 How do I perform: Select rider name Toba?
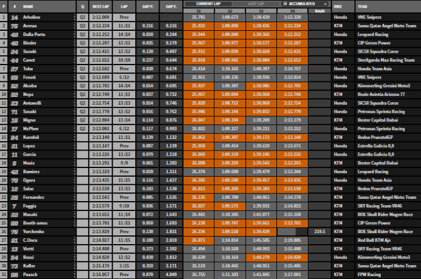(28, 69)
